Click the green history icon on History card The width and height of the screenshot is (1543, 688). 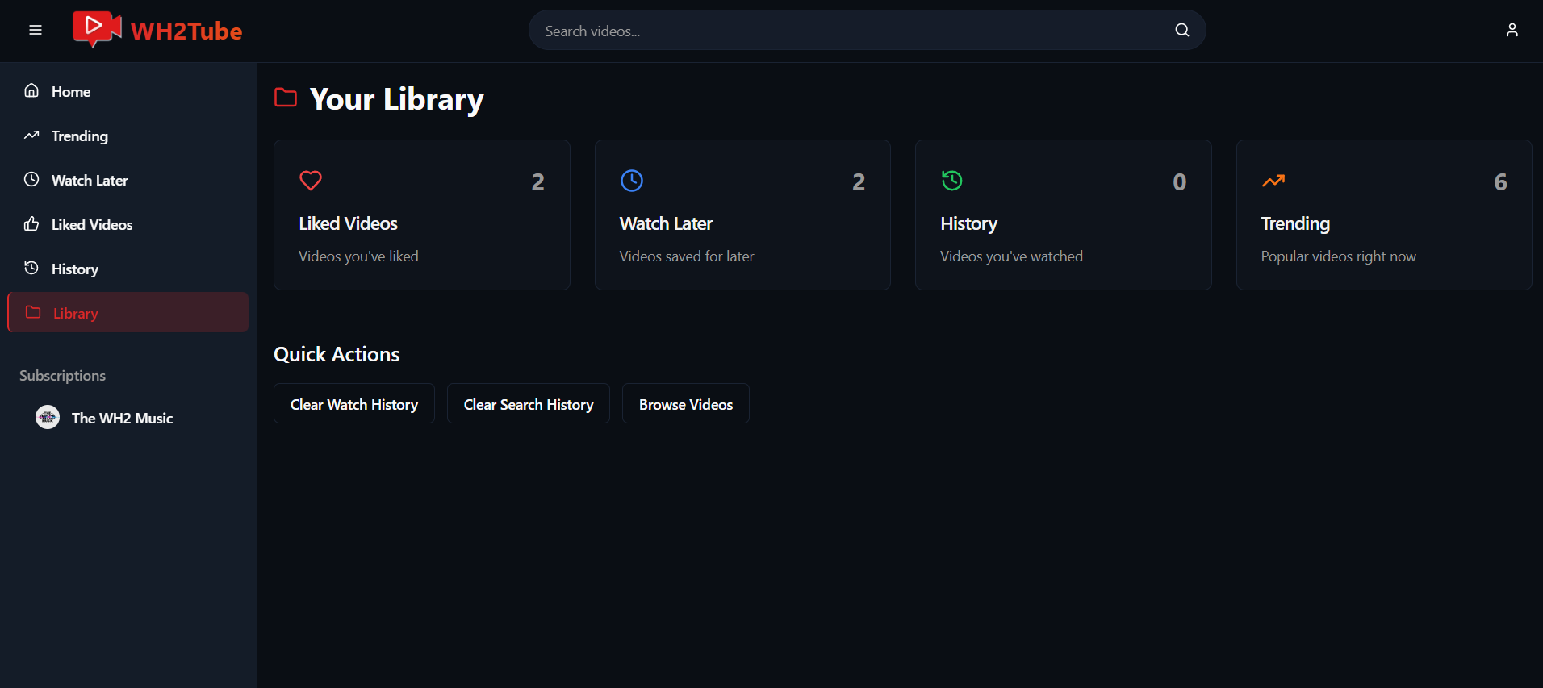click(x=951, y=181)
